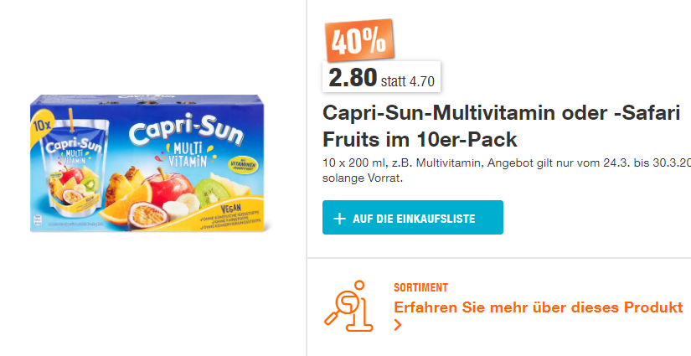Click the "statt 4.70" original price
The width and height of the screenshot is (691, 356).
(407, 82)
